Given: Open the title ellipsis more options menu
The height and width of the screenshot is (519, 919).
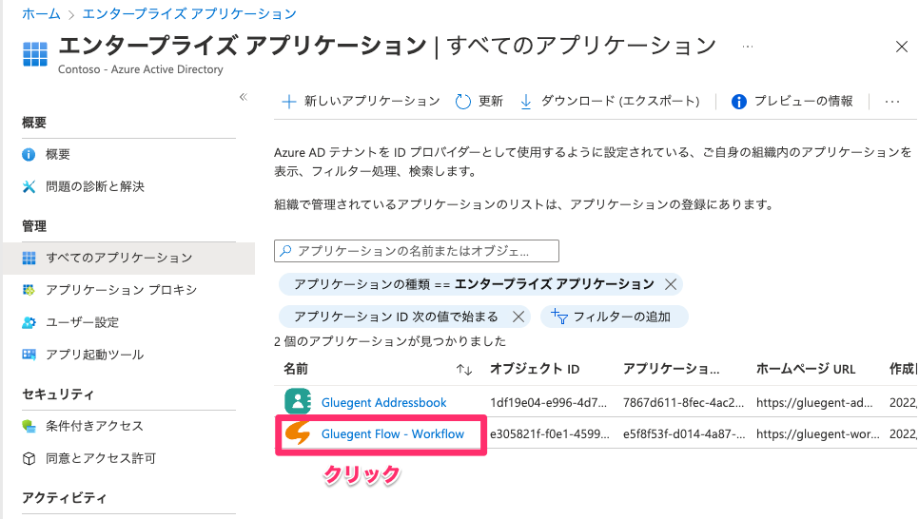Looking at the screenshot, I should click(748, 46).
